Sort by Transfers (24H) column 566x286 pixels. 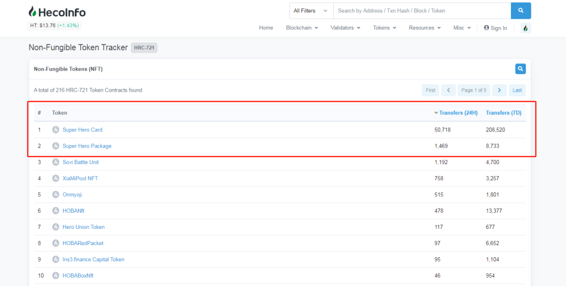[x=458, y=113]
